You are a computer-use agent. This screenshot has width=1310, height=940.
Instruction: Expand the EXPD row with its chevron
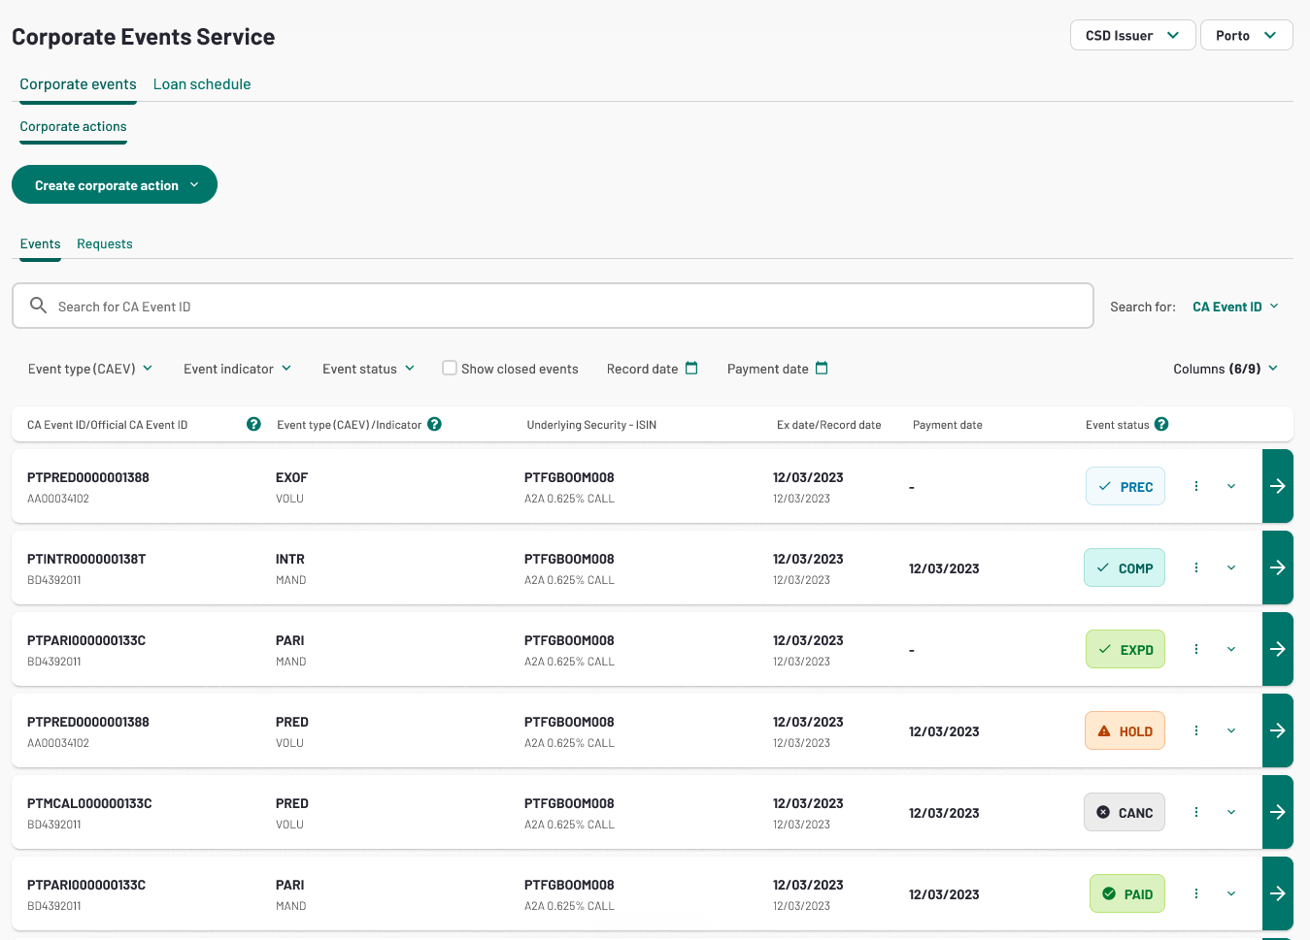pyautogui.click(x=1231, y=649)
